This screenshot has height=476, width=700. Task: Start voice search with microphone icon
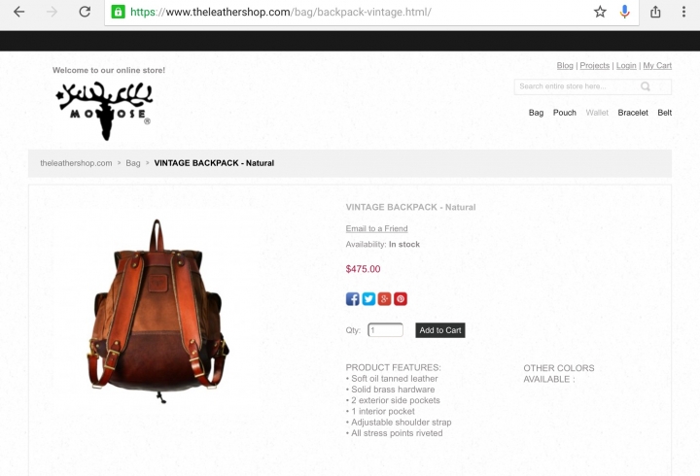tap(624, 12)
